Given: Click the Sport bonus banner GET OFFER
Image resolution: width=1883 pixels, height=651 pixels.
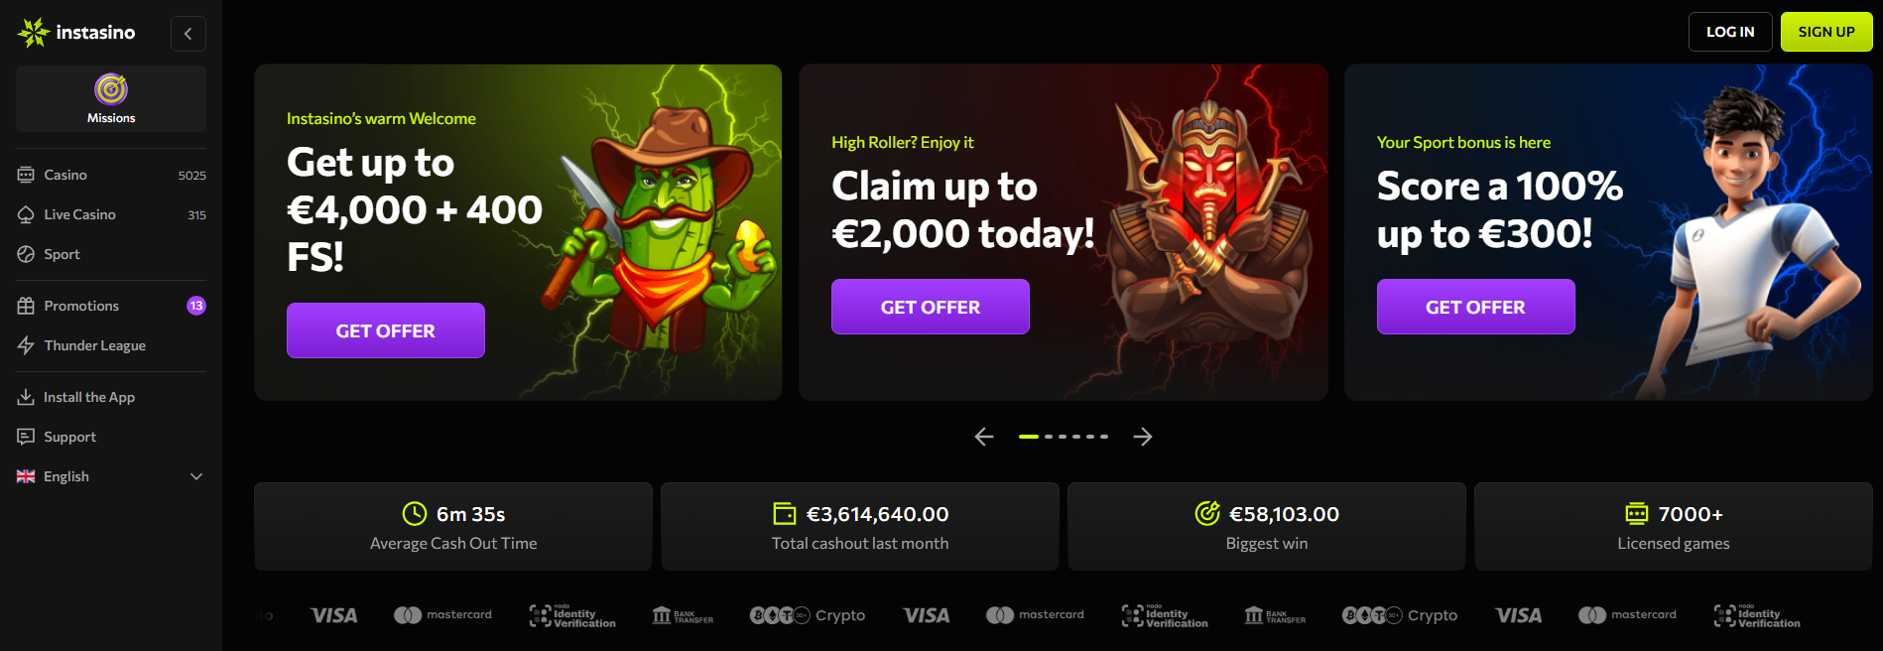Looking at the screenshot, I should [x=1475, y=307].
